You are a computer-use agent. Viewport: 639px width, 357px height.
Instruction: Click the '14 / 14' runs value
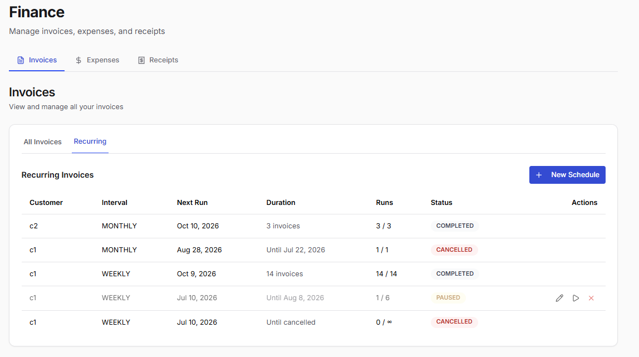point(386,274)
